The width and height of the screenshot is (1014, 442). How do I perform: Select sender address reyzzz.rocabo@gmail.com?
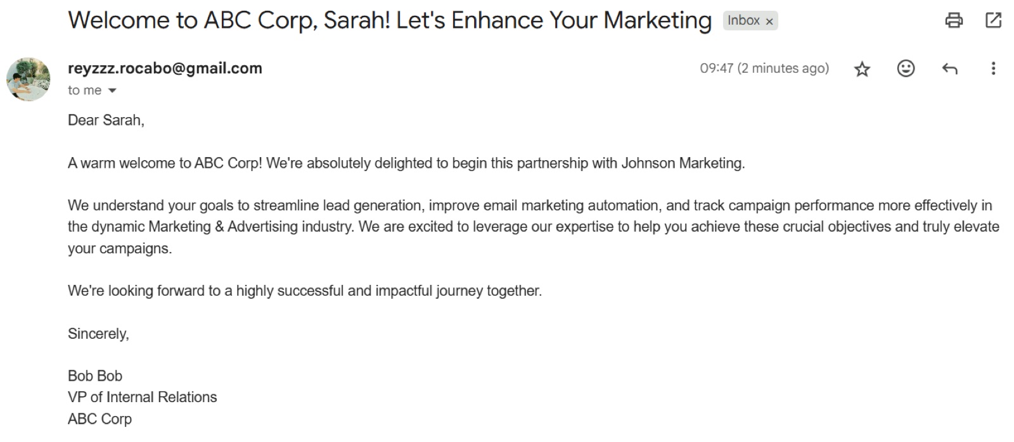(165, 68)
